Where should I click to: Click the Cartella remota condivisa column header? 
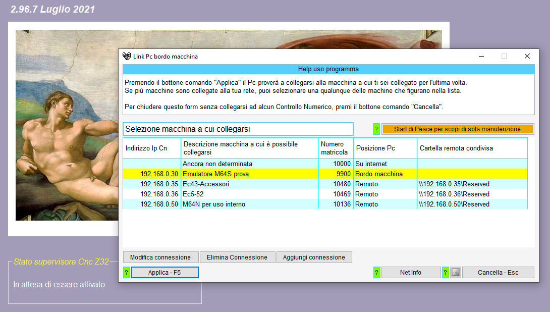click(472, 148)
